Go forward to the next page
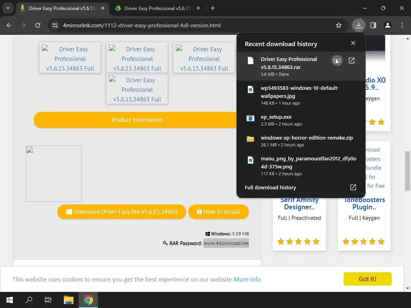The width and height of the screenshot is (411, 308). pos(23,25)
